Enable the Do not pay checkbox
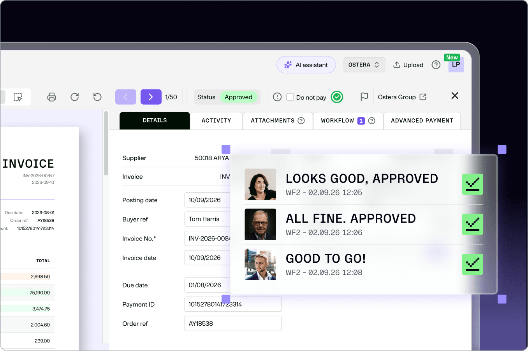This screenshot has height=351, width=528. coord(290,97)
